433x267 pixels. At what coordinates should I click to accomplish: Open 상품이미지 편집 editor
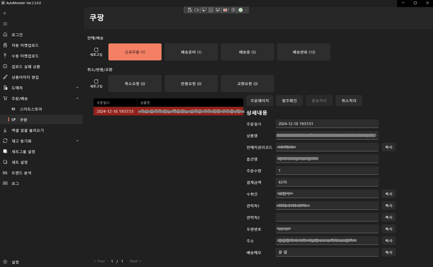41,77
